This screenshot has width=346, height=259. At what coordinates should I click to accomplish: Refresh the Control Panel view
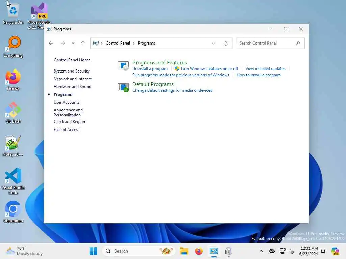(x=225, y=44)
